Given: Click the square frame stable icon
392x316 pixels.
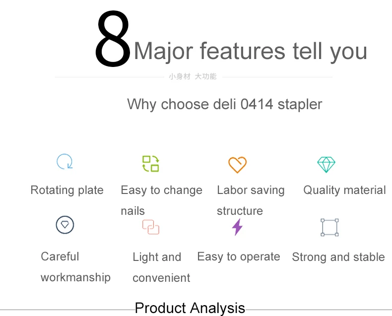Looking at the screenshot, I should coord(330,227).
